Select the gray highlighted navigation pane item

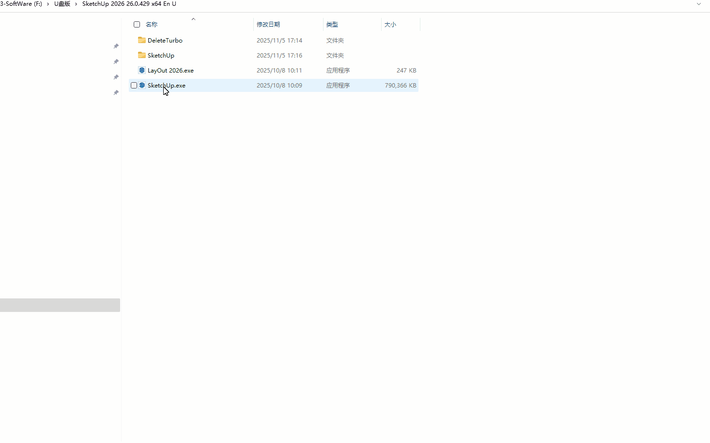60,305
